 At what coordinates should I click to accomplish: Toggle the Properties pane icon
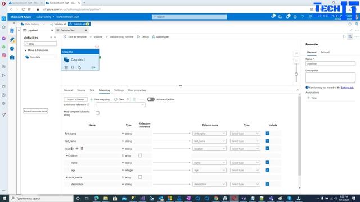350,36
